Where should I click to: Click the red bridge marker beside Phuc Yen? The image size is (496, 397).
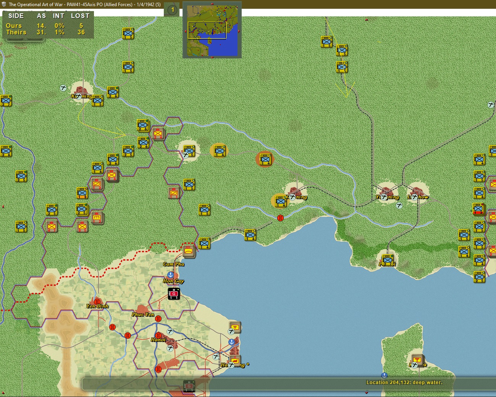[158, 318]
